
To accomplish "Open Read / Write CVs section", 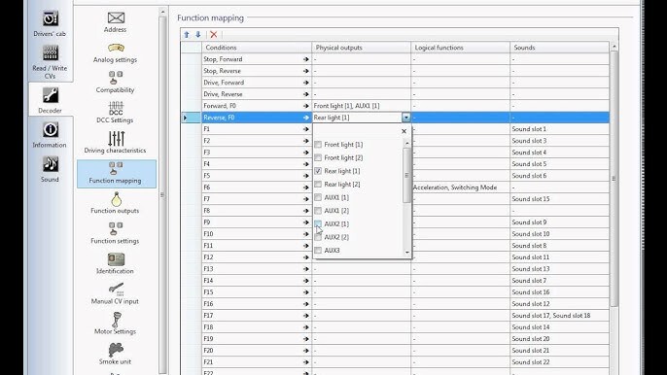I will 50,62.
